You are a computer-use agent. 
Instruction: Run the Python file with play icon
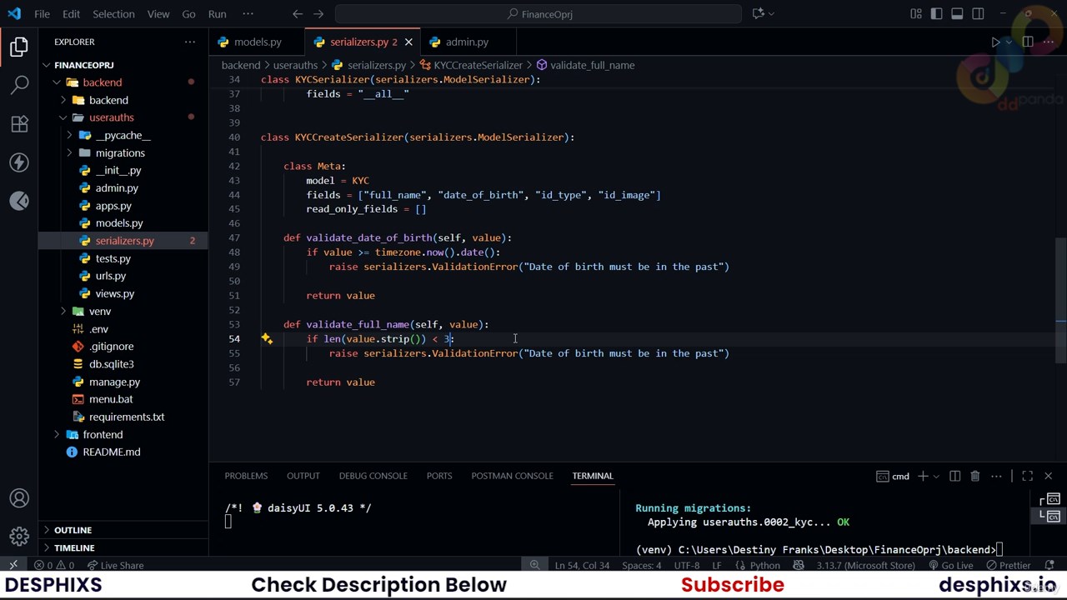point(995,42)
